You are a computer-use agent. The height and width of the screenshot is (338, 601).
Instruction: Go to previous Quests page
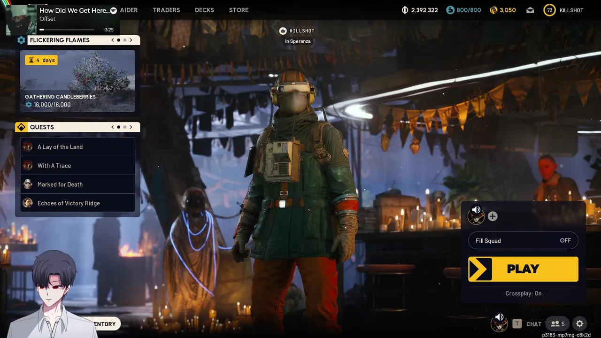click(x=113, y=127)
